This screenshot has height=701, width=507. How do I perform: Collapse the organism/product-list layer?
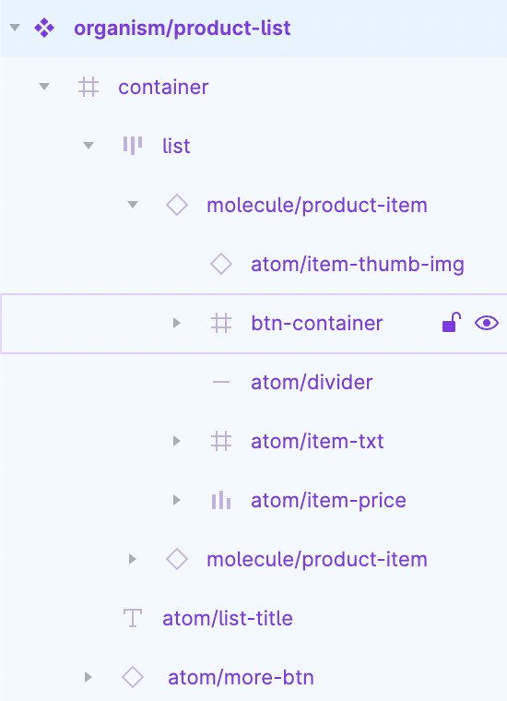(15, 28)
